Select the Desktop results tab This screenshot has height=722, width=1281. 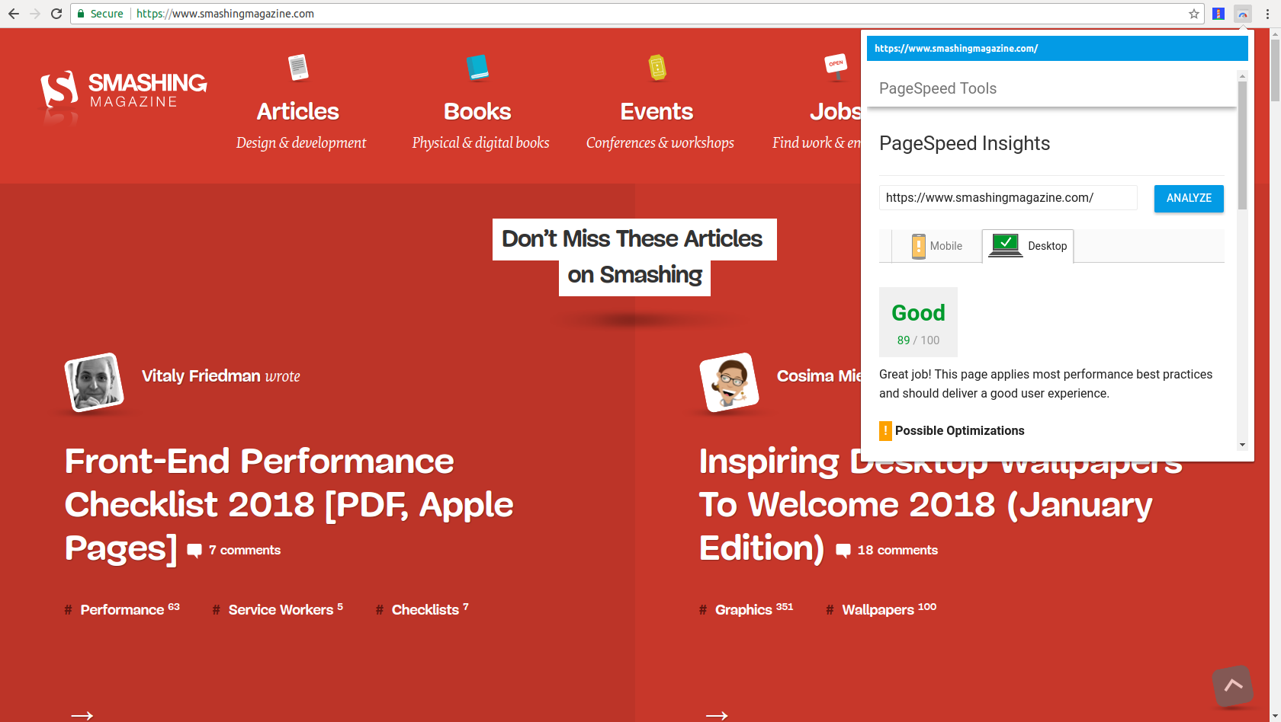click(x=1028, y=246)
